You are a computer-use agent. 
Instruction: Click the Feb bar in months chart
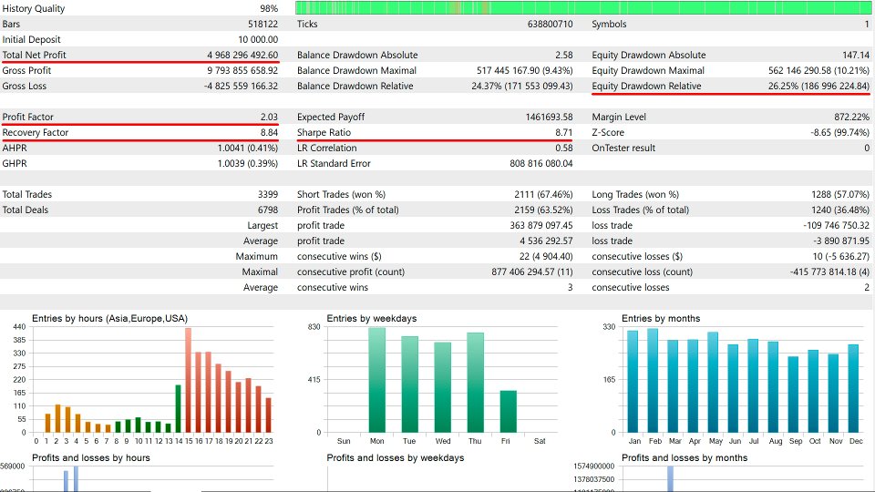(653, 381)
